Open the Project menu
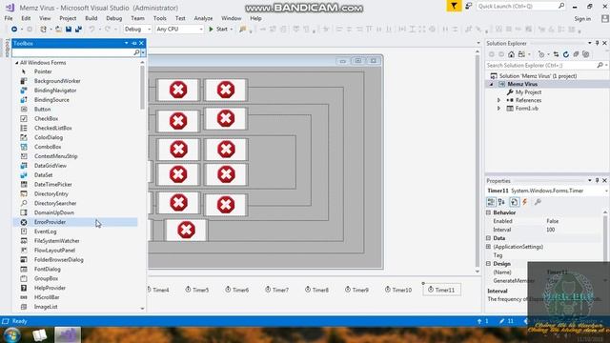The width and height of the screenshot is (610, 343). point(68,18)
